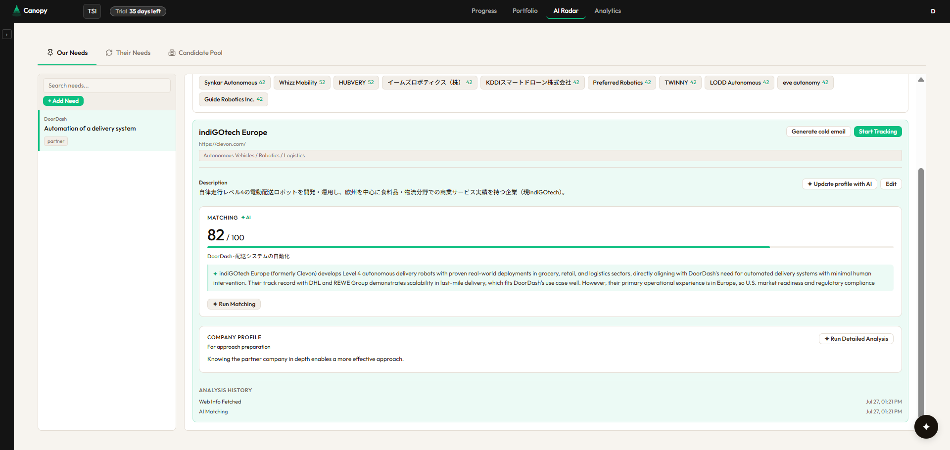
Task: Expand the left sidebar chevron
Action: point(7,34)
